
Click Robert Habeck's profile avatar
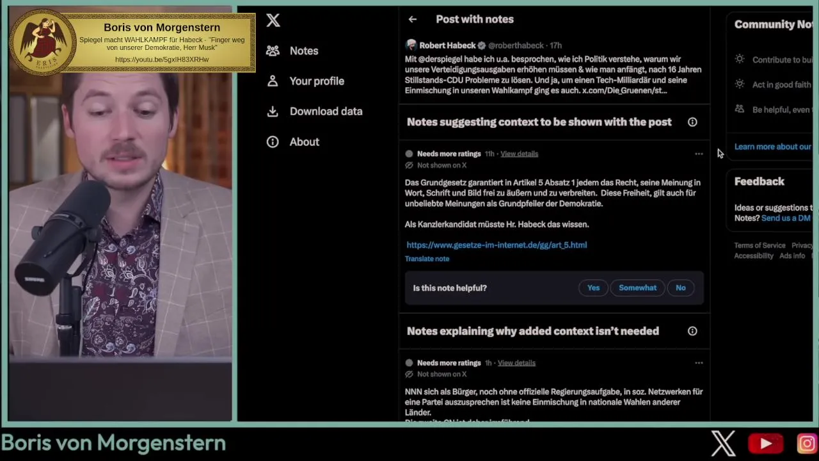(x=411, y=45)
